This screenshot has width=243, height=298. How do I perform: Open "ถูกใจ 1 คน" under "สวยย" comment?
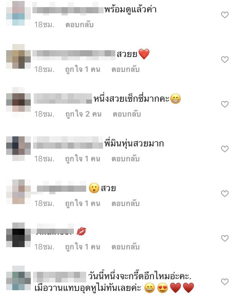83,69
